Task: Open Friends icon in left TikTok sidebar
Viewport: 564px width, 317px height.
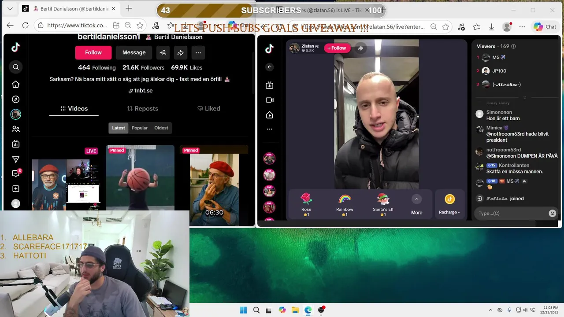Action: point(16,129)
